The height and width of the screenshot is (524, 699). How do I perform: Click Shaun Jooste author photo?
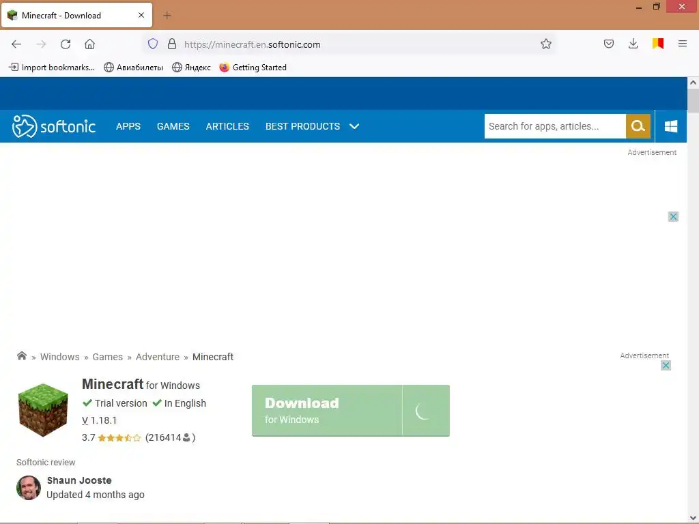[29, 487]
